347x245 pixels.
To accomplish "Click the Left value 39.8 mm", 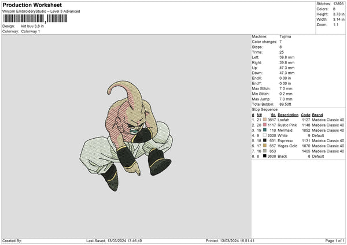I will [x=287, y=57].
